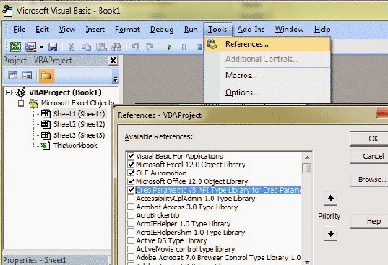Click references list scrollbar up arrow
388x265 pixels.
tap(307, 157)
